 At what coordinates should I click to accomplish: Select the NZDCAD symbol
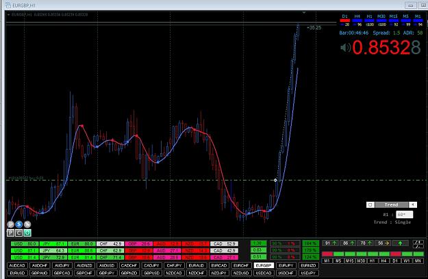click(x=174, y=273)
